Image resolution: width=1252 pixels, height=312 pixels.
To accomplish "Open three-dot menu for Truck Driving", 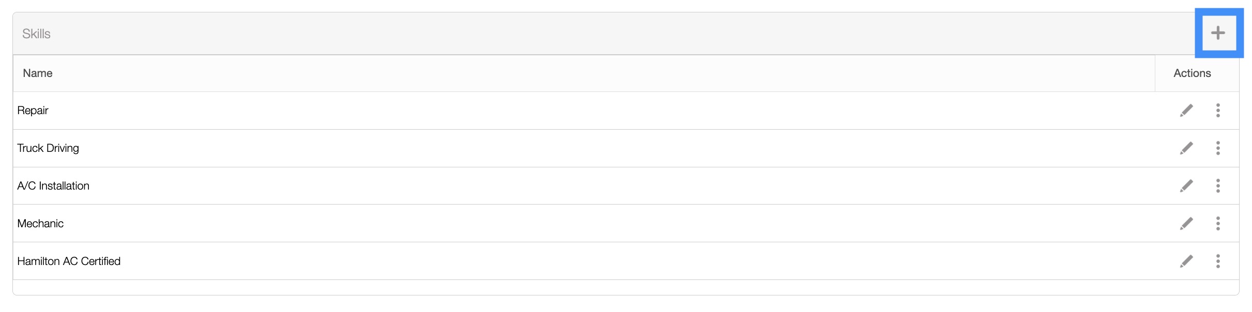I will [1218, 148].
